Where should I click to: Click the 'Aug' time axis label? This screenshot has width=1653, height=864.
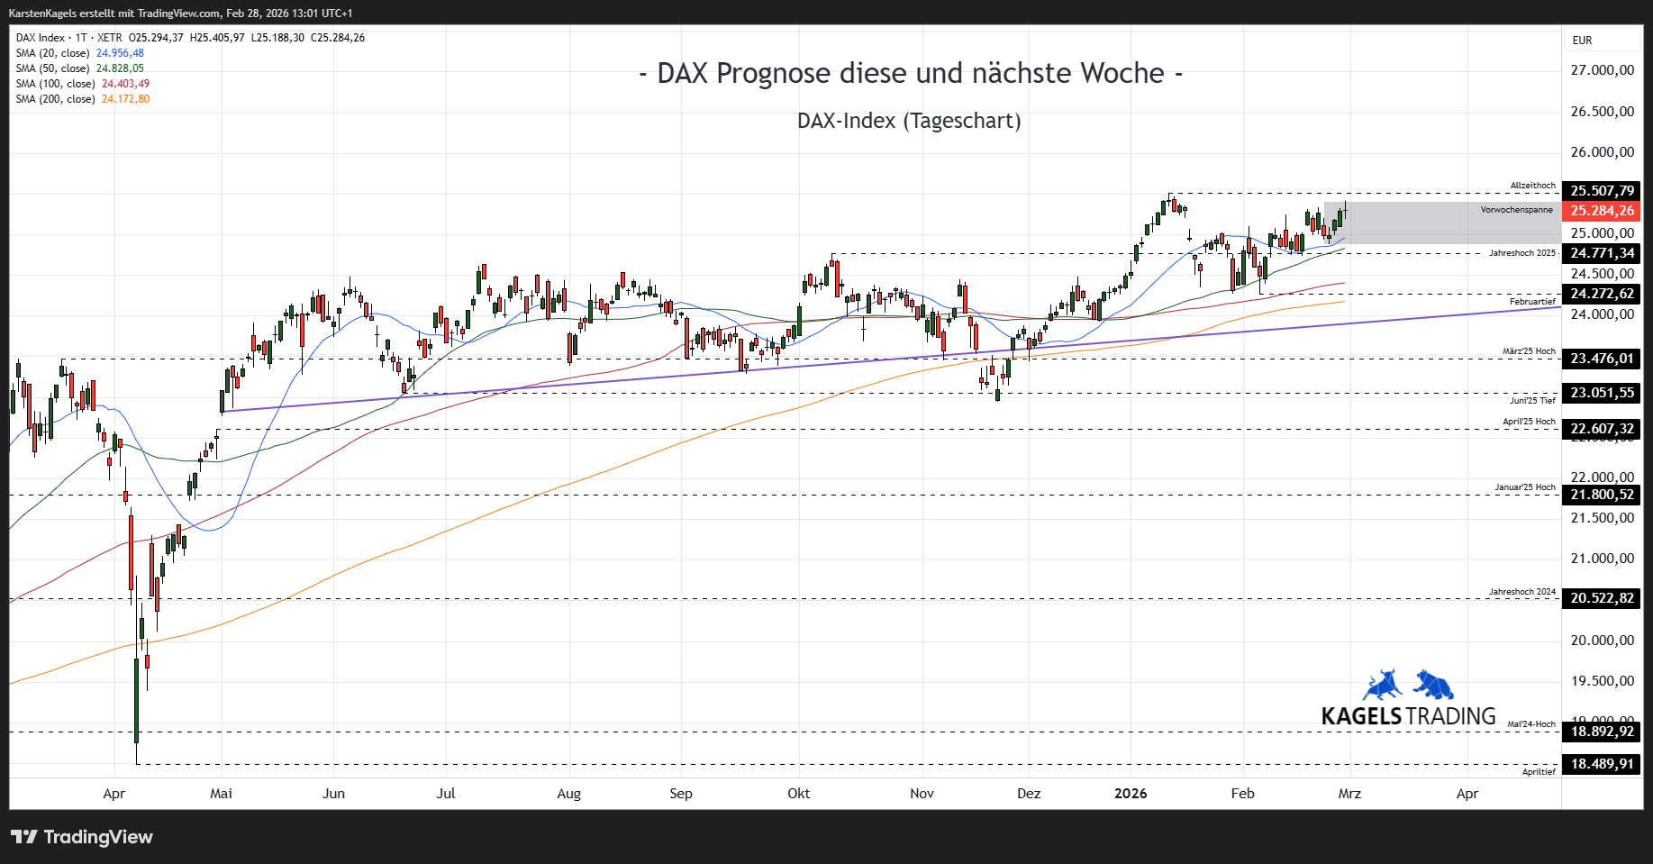point(568,794)
